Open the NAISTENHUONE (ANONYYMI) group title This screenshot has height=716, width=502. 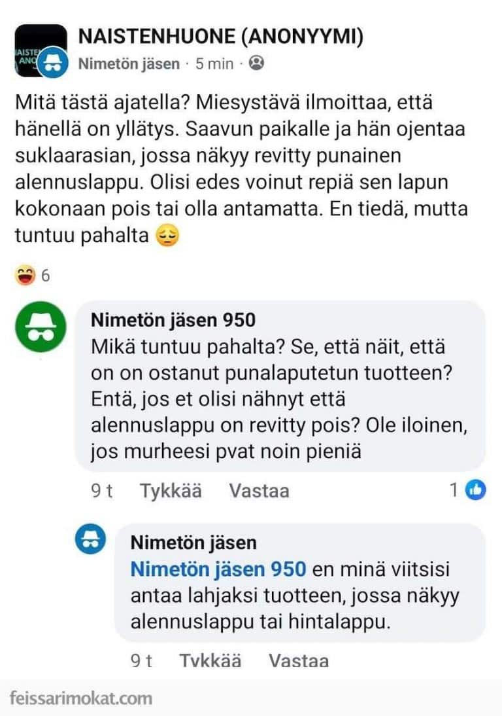pos(221,37)
